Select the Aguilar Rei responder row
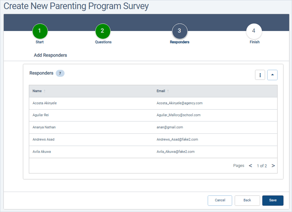 coord(153,115)
